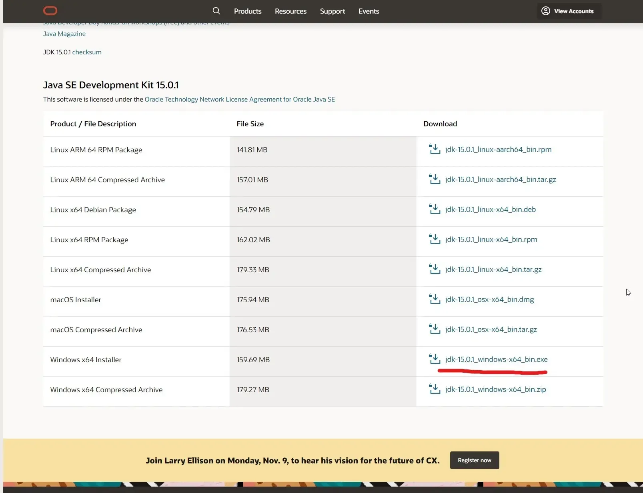Click download icon for windows-x64 zip

click(x=435, y=389)
